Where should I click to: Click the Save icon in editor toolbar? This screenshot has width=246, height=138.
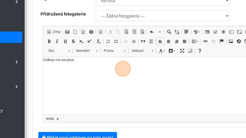(x=67, y=32)
